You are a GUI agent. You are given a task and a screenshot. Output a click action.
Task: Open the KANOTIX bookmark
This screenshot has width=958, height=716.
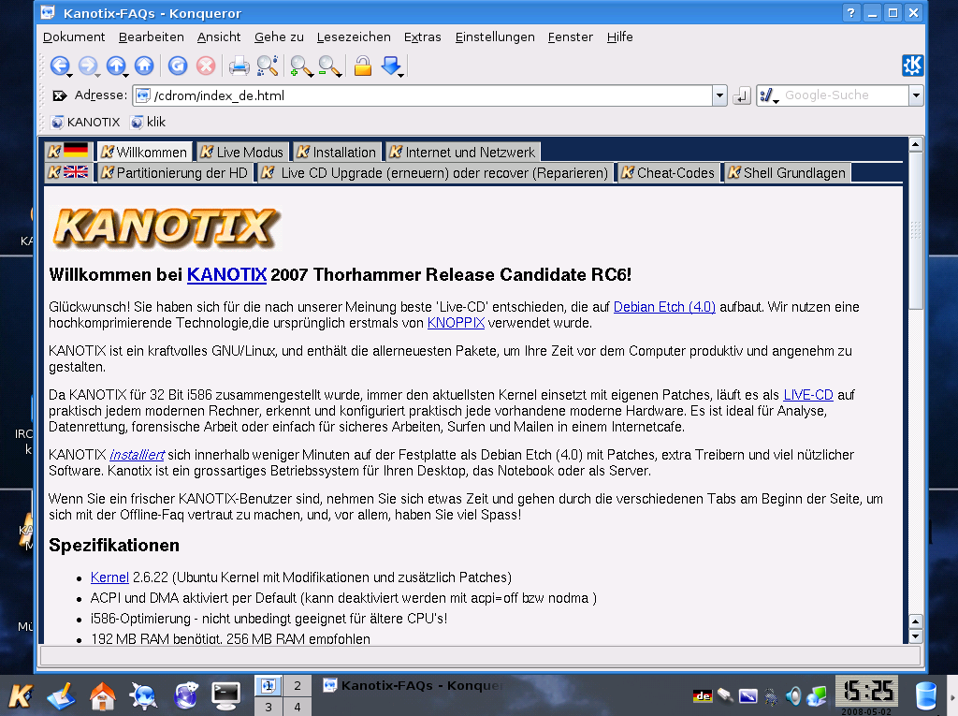[x=85, y=122]
